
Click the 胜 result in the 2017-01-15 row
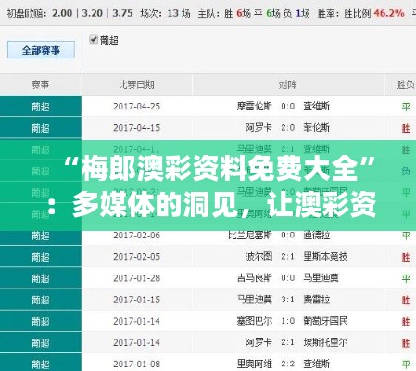406,301
